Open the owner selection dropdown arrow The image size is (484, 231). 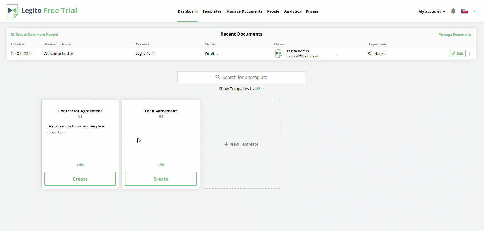[x=337, y=54]
